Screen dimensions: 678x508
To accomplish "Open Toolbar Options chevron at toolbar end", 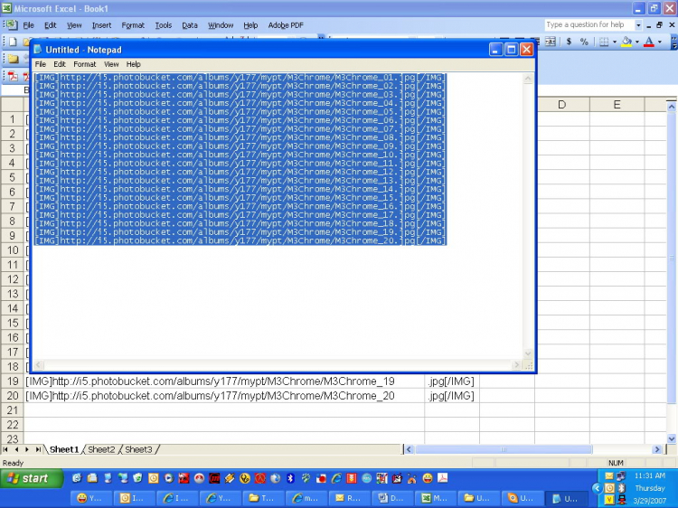I will pyautogui.click(x=674, y=42).
